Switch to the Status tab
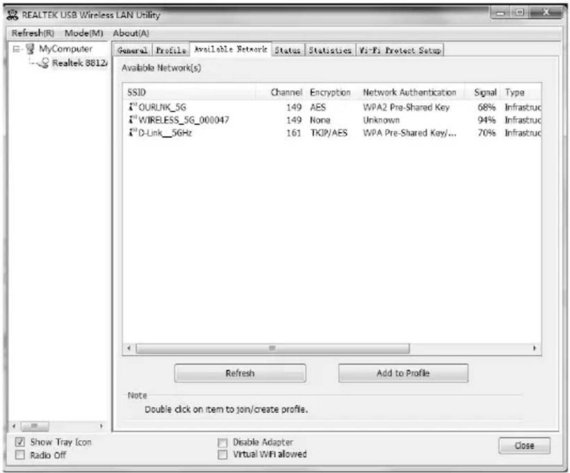This screenshot has height=473, width=570. [x=287, y=50]
